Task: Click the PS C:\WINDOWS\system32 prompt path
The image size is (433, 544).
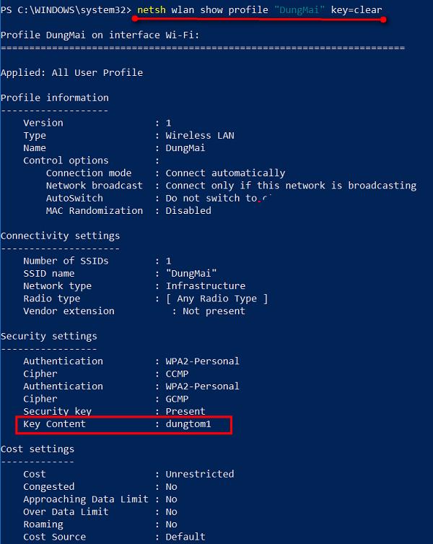Action: [65, 9]
